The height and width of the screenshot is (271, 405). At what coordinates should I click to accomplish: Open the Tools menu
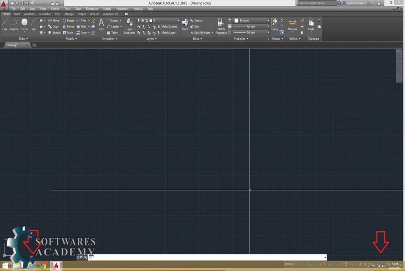[67, 9]
